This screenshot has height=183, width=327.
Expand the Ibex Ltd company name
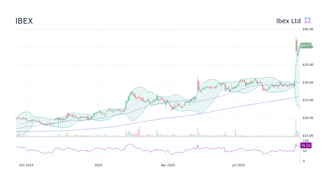(289, 21)
